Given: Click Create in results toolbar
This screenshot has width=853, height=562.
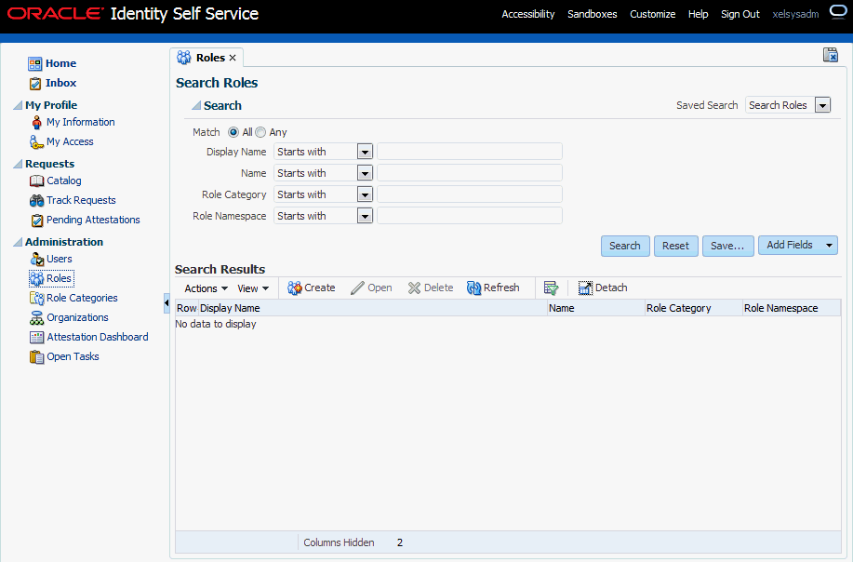Looking at the screenshot, I should (x=312, y=288).
